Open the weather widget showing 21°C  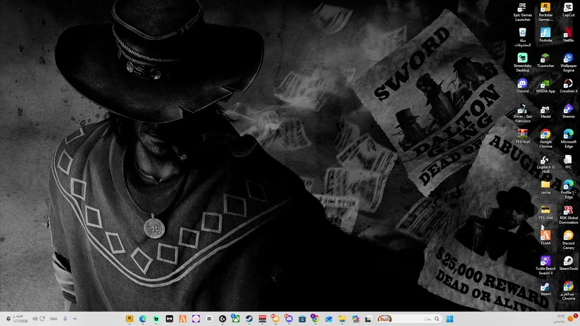point(565,319)
